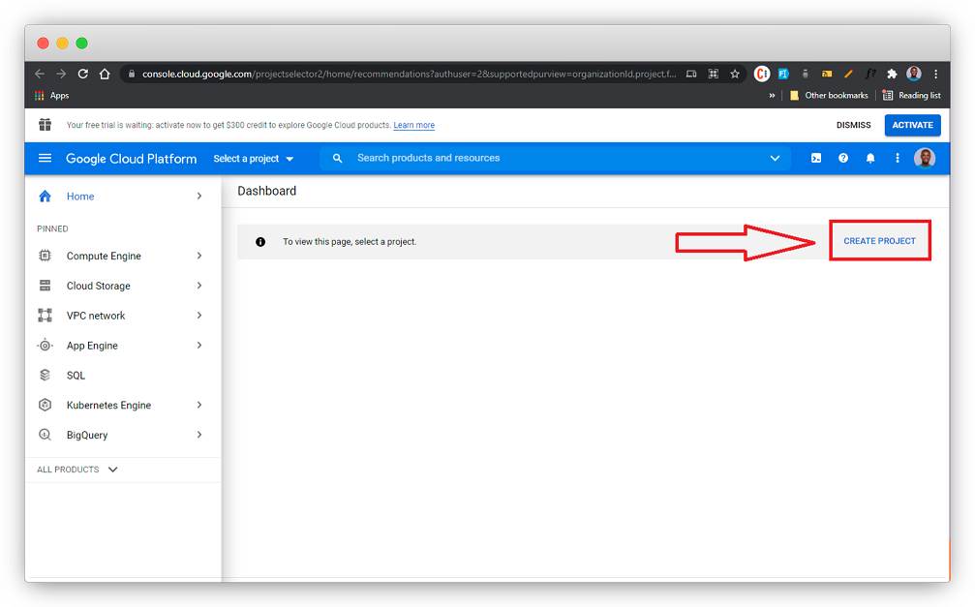
Task: Click the Chrome profile avatar in toolbar
Action: [913, 74]
